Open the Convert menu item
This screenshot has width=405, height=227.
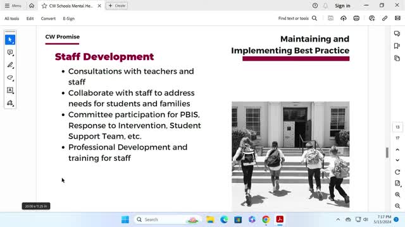pos(48,18)
